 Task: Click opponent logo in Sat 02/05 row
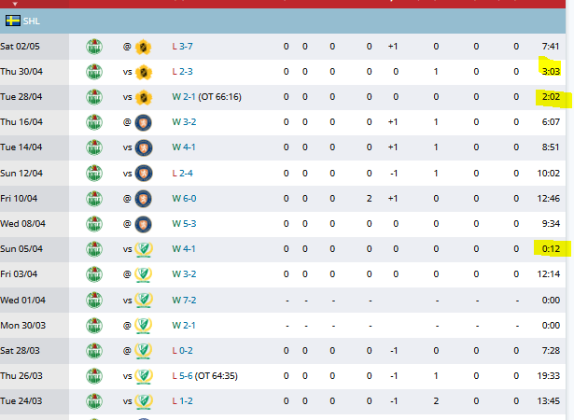(144, 47)
